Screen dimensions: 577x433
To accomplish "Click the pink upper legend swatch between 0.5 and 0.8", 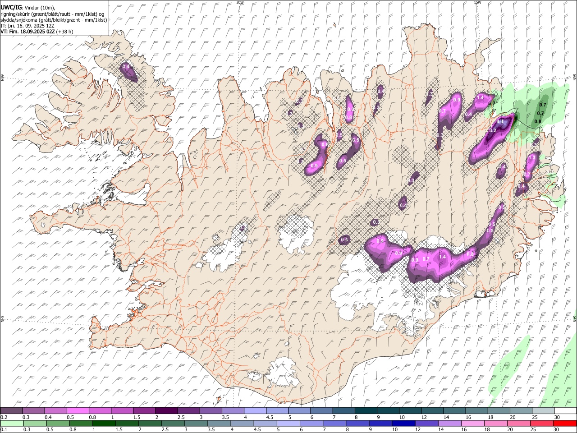I will coord(78,410).
